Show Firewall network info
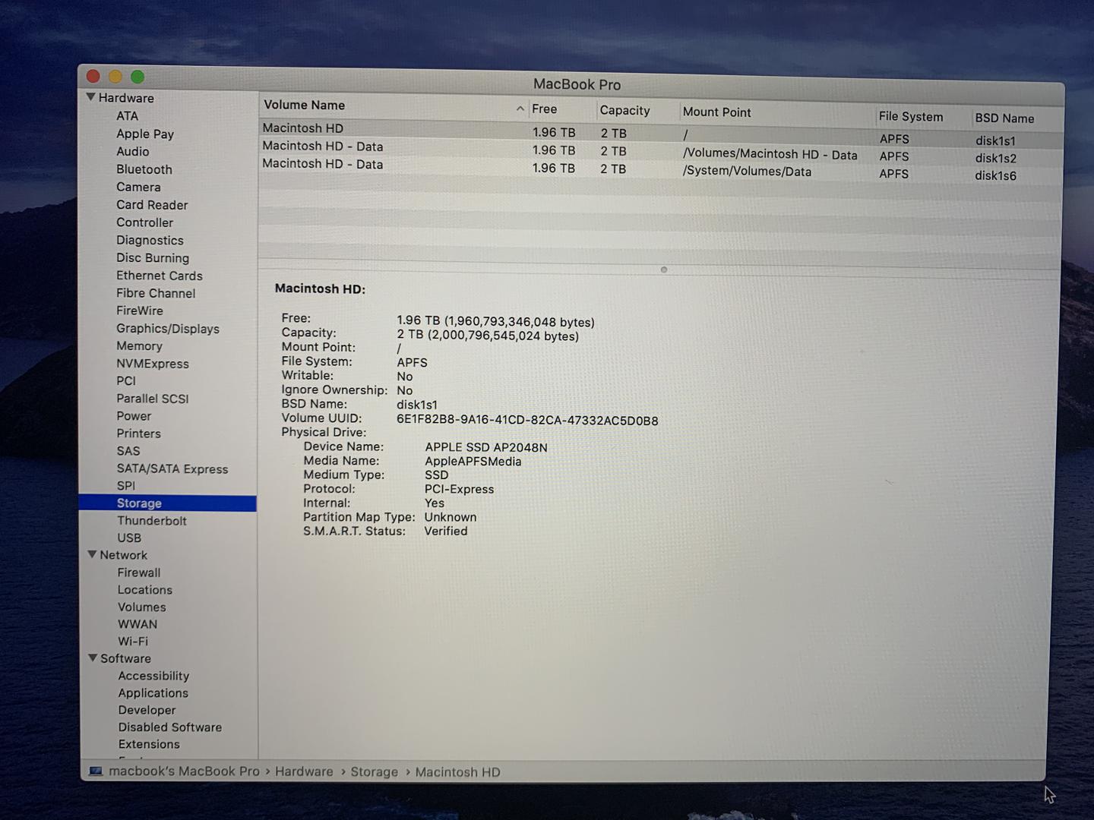 pyautogui.click(x=139, y=572)
